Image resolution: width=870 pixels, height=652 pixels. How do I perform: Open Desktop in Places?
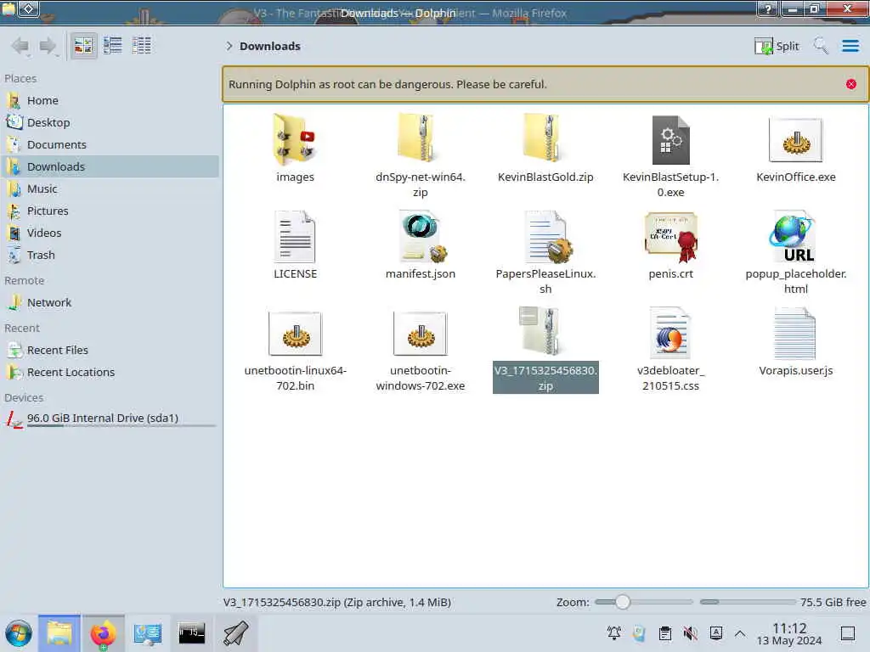click(110, 122)
